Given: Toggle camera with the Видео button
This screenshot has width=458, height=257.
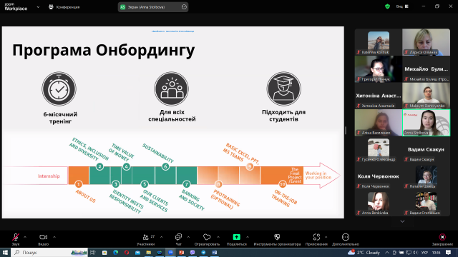Looking at the screenshot, I should tap(43, 239).
